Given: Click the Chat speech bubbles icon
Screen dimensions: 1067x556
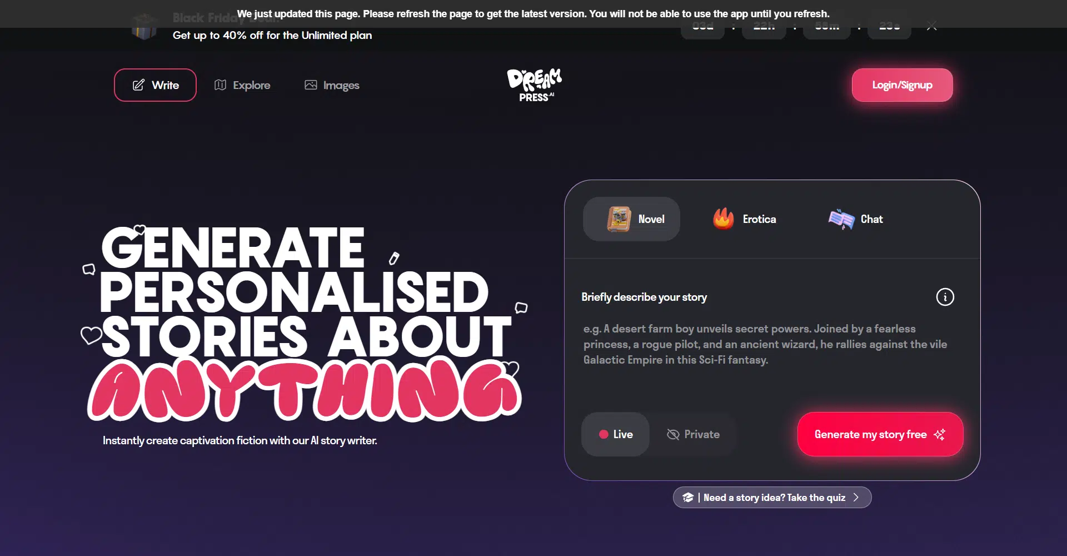Looking at the screenshot, I should click(x=841, y=219).
